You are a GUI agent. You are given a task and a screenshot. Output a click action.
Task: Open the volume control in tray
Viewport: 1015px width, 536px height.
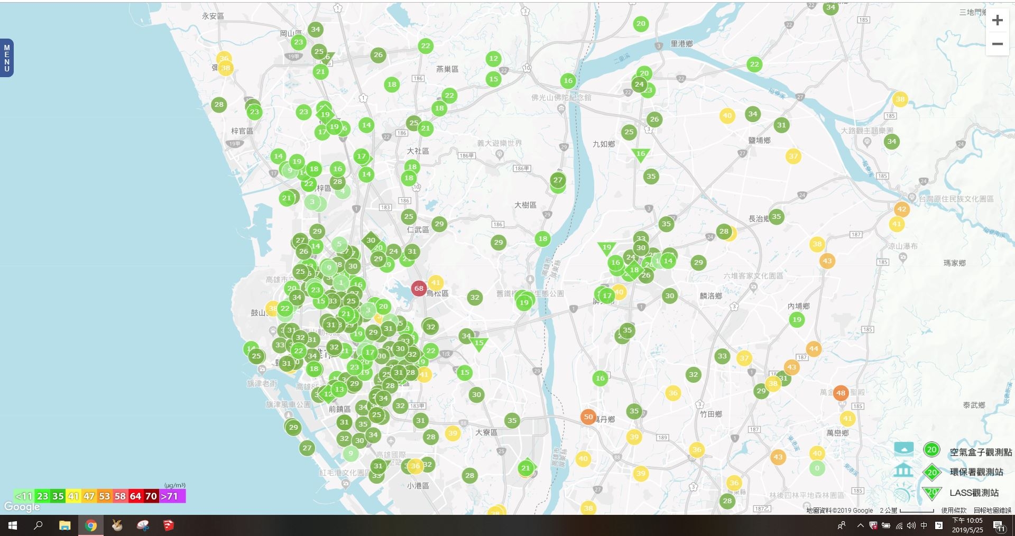(911, 525)
